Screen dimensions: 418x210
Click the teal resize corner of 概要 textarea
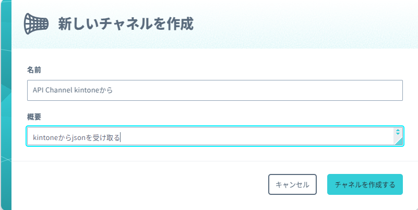[399, 141]
